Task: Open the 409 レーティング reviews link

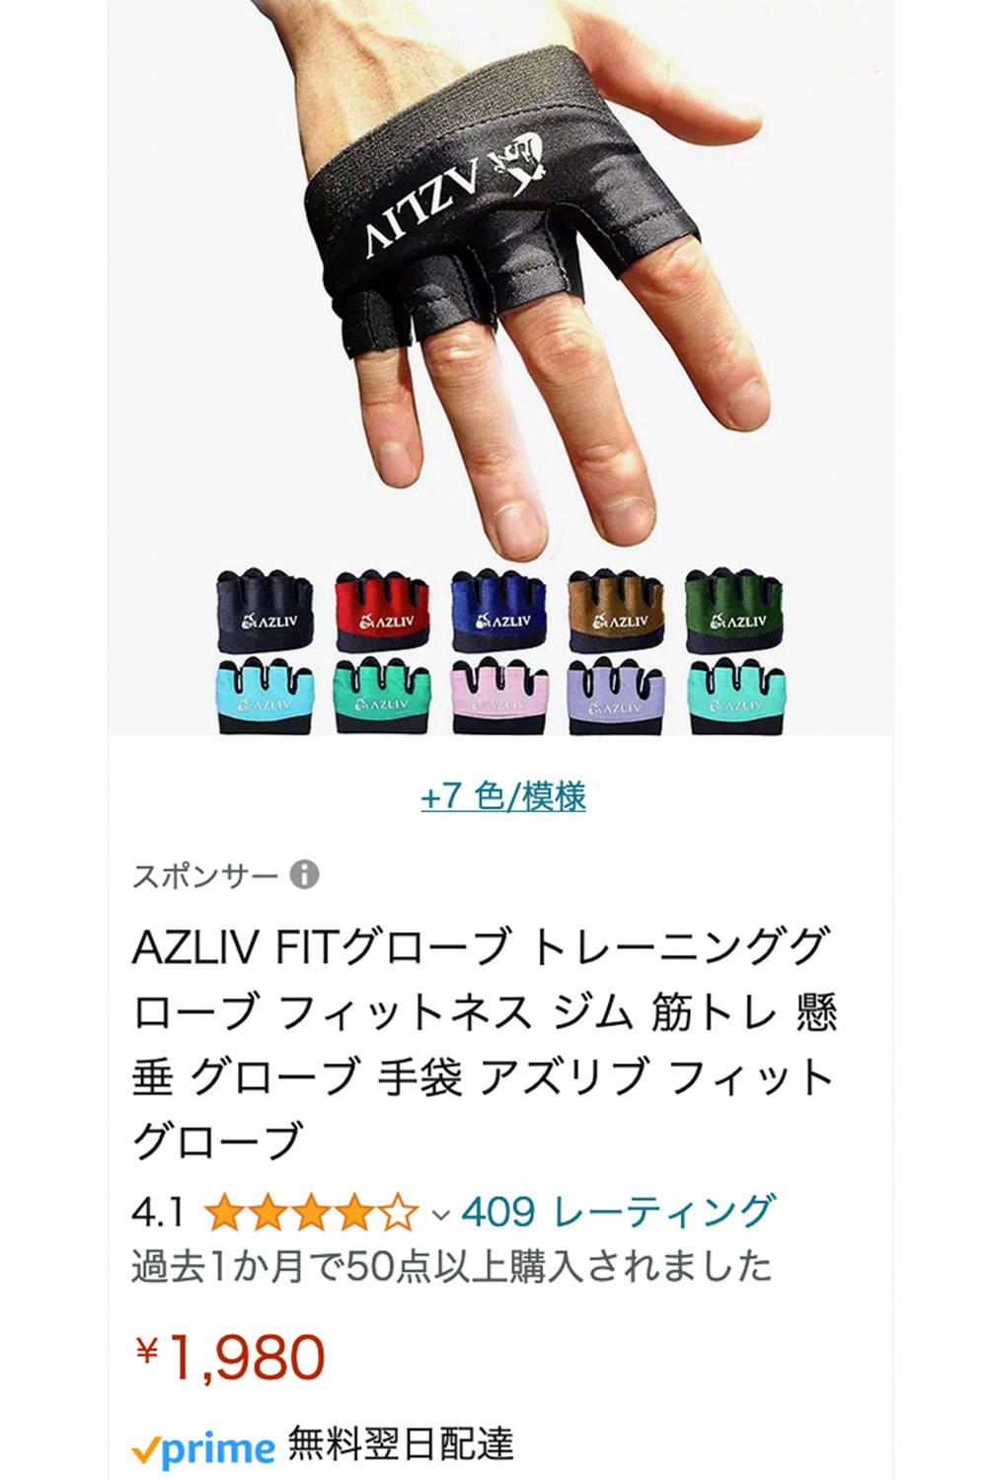Action: point(618,1212)
